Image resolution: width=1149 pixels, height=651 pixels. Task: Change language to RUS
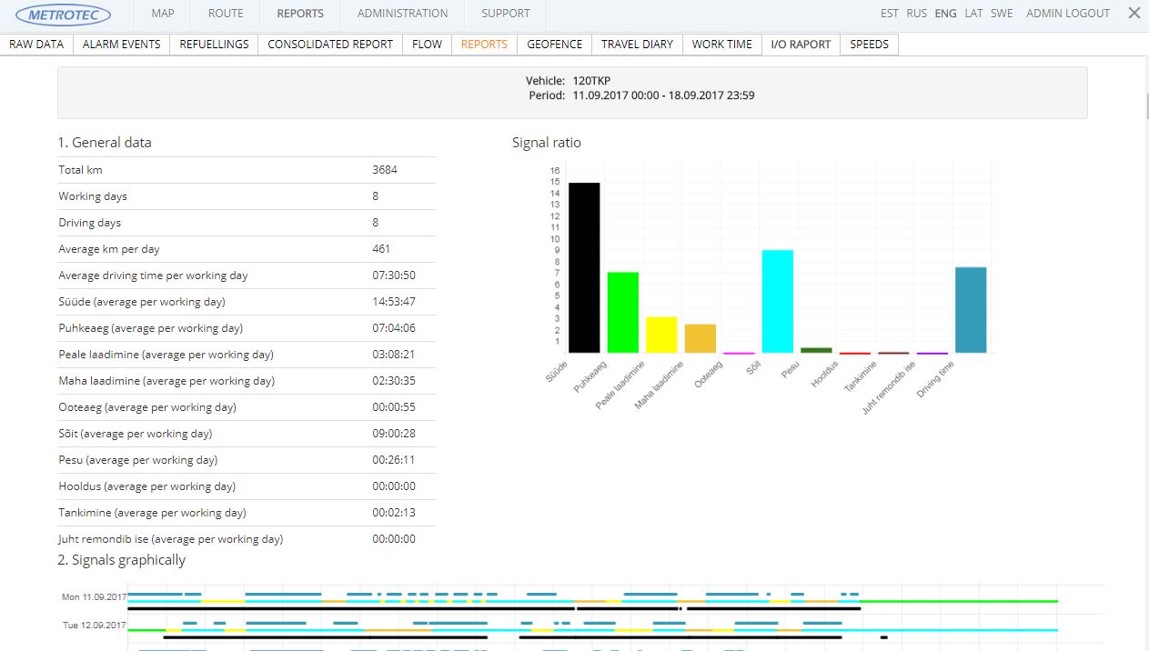coord(917,14)
